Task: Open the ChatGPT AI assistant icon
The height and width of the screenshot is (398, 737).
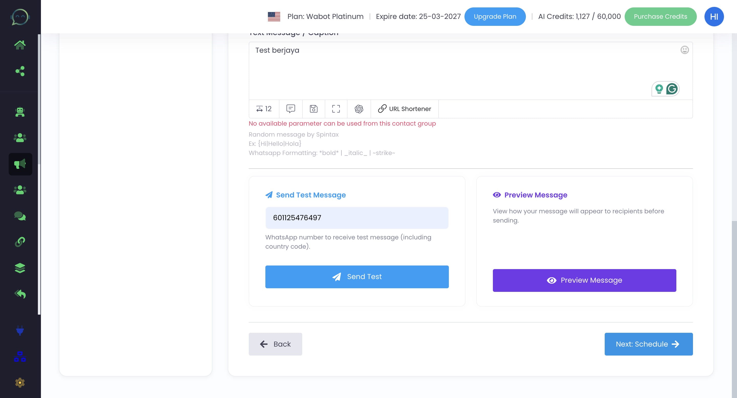Action: (x=359, y=109)
